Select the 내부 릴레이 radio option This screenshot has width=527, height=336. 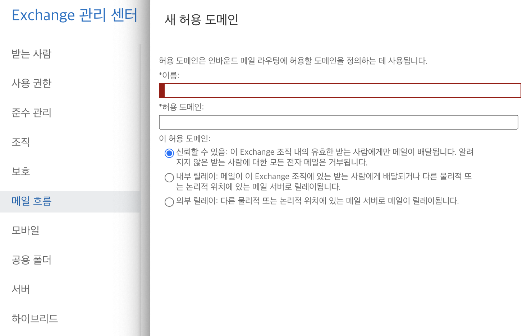pyautogui.click(x=169, y=178)
